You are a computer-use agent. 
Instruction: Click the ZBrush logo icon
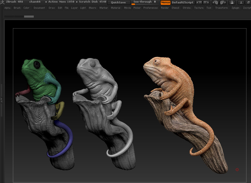pos(2,2)
